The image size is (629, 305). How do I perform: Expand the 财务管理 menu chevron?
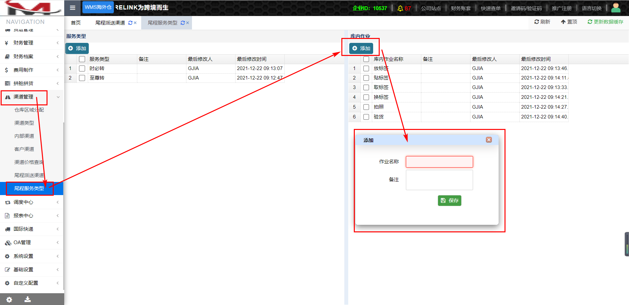[x=58, y=43]
